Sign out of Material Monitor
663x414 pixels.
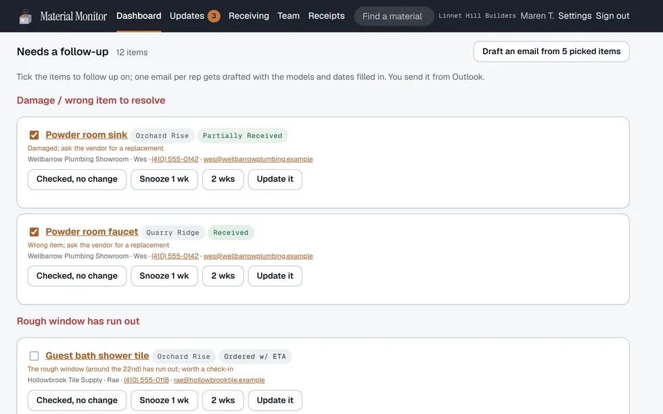613,16
